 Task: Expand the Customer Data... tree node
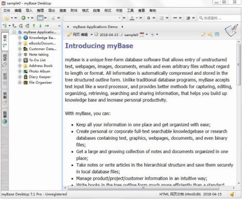(x=20, y=49)
